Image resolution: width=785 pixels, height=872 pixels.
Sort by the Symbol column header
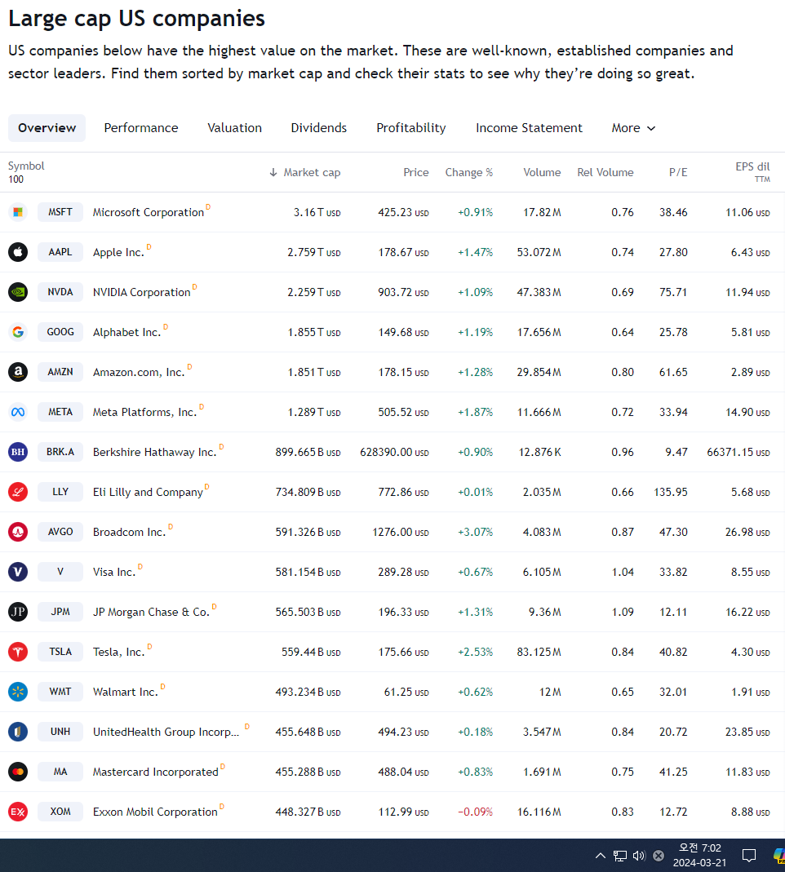click(26, 166)
